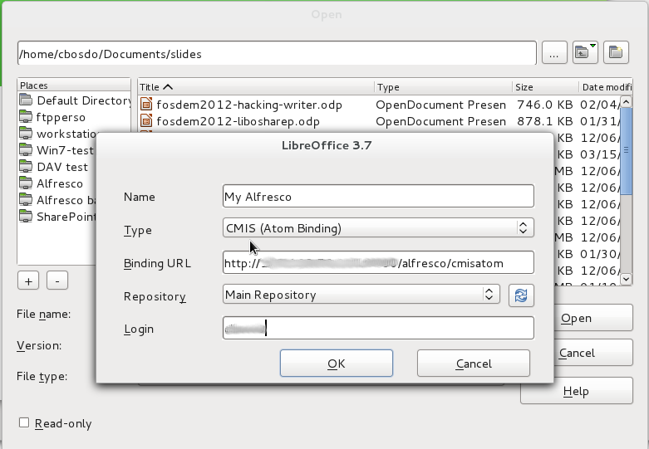Viewport: 649px width, 449px height.
Task: Select the Win7-test place icon
Action: coord(26,150)
